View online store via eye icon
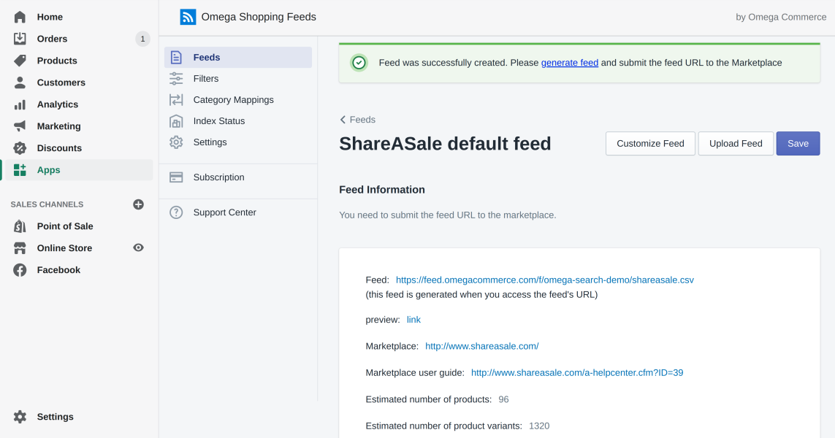 [139, 247]
